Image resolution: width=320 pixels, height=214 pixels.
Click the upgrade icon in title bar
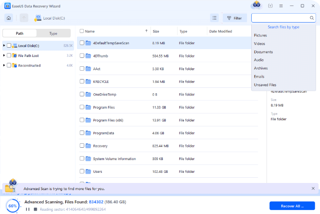271,6
